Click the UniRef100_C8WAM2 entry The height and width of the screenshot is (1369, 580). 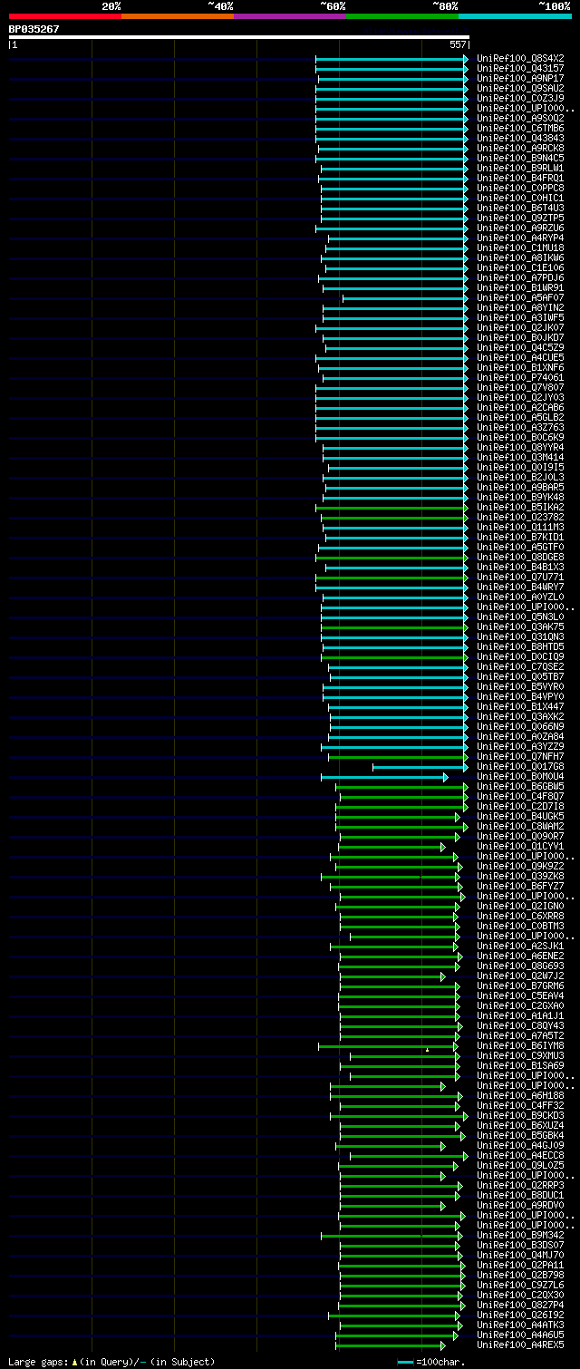(x=520, y=826)
